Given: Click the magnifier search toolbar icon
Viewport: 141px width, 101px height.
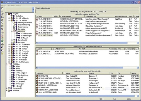Looking at the screenshot, I should tap(2, 26).
